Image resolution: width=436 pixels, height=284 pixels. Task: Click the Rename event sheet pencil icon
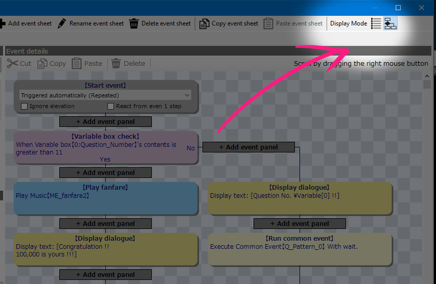(x=62, y=23)
